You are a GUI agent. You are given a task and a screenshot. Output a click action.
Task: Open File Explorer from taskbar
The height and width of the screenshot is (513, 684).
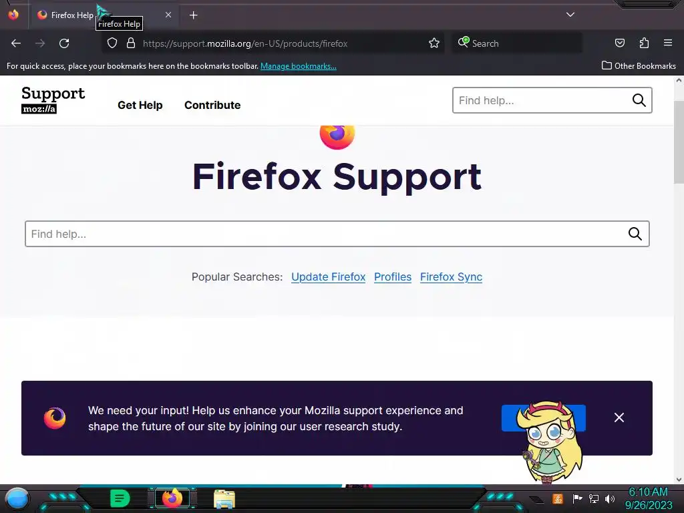point(224,499)
